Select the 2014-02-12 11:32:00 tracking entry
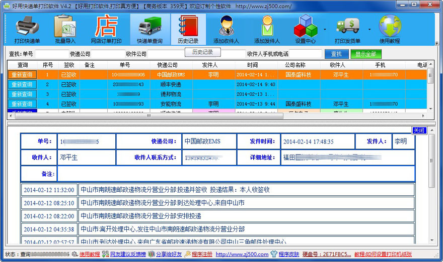Image resolution: width=443 pixels, height=262 pixels. tap(218, 190)
